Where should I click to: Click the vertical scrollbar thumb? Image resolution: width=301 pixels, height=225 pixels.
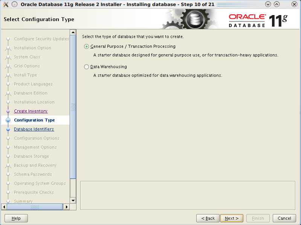[x=73, y=107]
